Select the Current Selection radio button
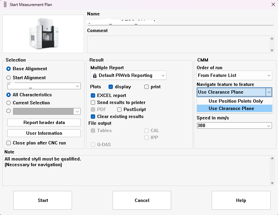 point(9,103)
